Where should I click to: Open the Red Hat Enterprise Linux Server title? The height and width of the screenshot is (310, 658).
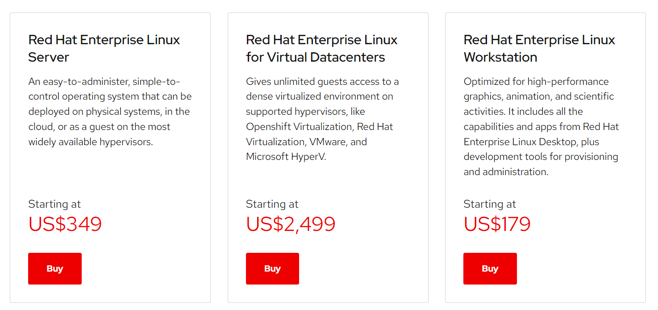(x=104, y=48)
